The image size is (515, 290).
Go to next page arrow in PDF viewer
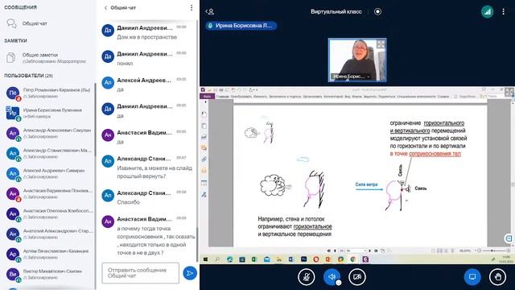coord(370,251)
